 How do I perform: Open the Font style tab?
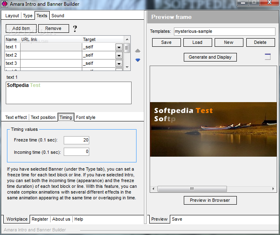[x=86, y=117]
